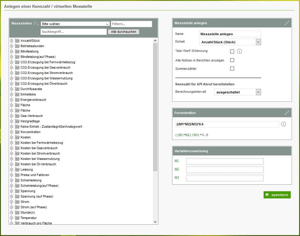
Task: Click the pencil icon on Messstelle anlegen header
Action: pos(287,23)
